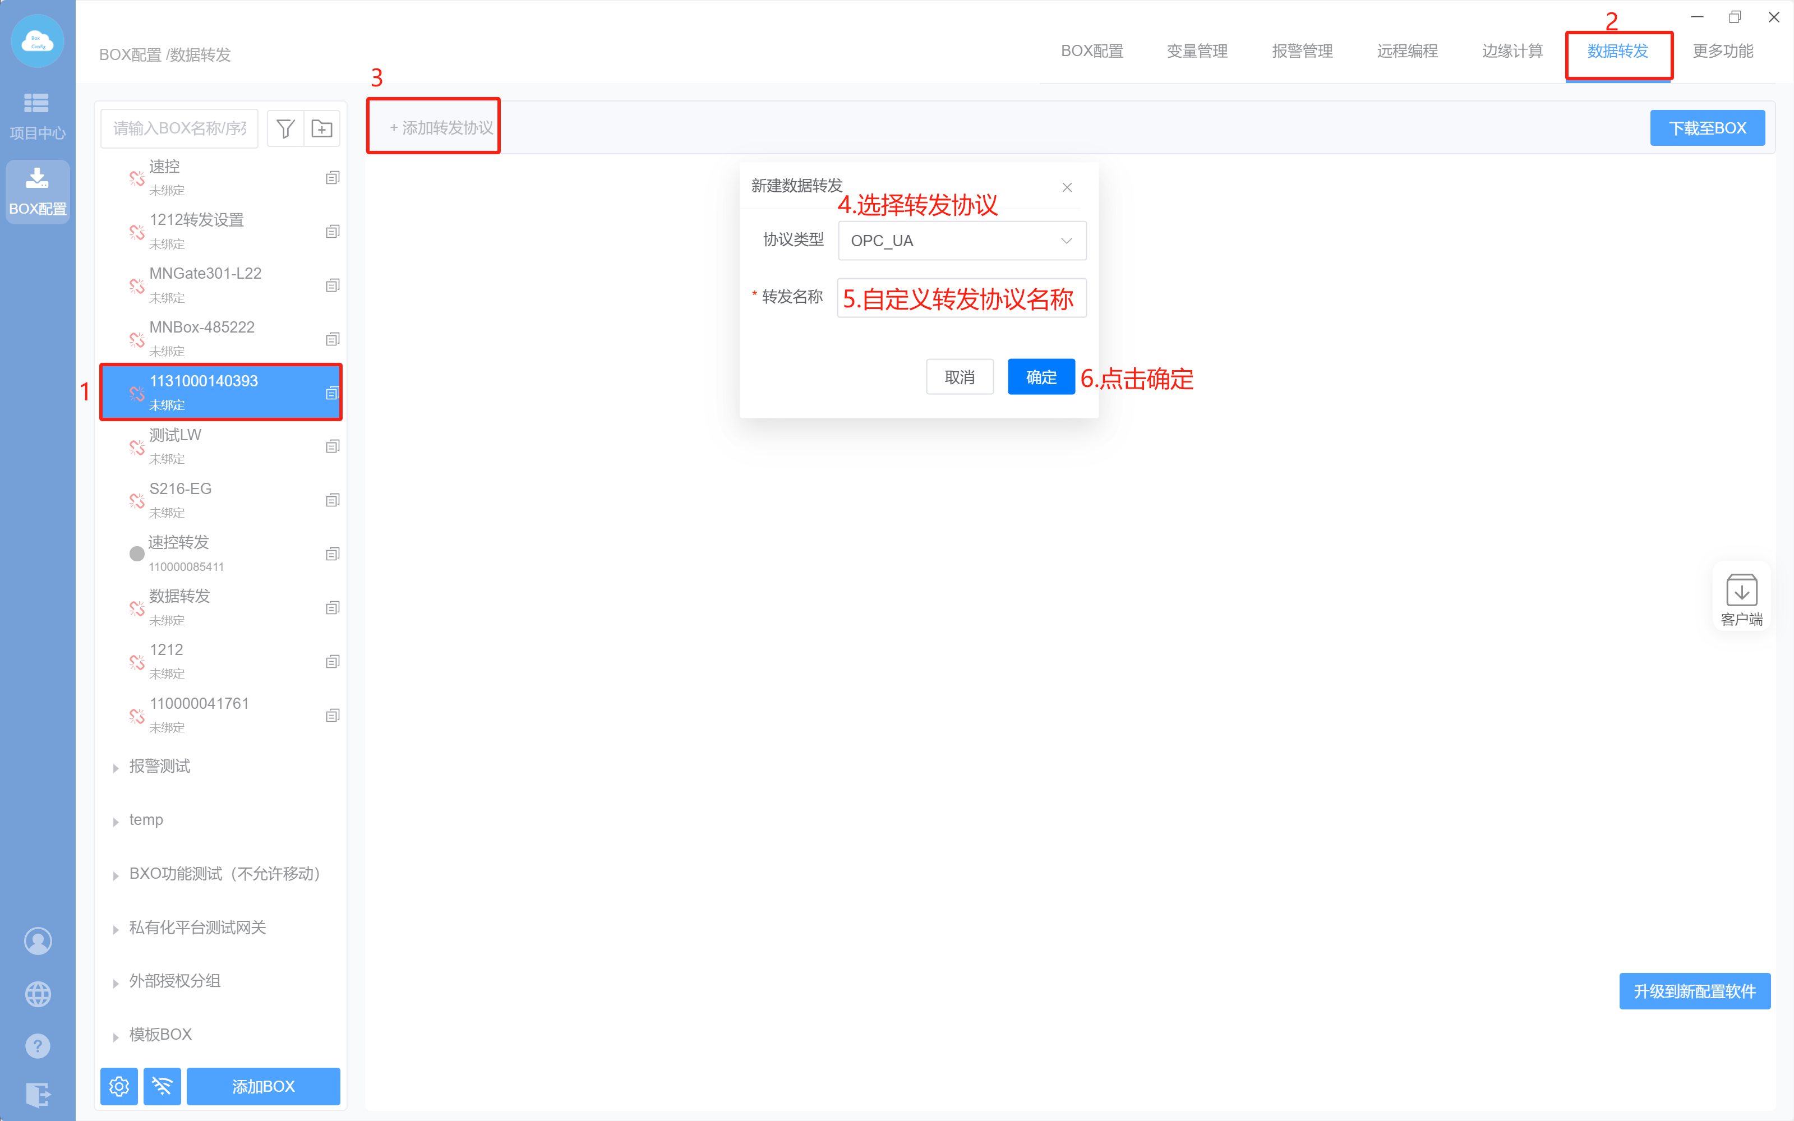
Task: Click the add group folder icon
Action: [322, 128]
